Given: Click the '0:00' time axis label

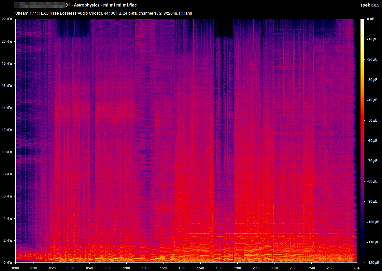Looking at the screenshot, I should 15,268.
